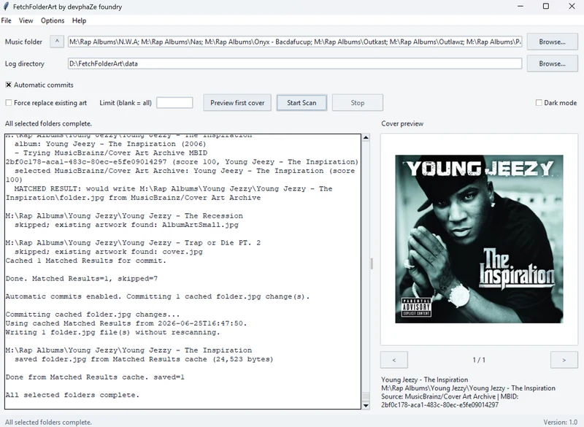Click Preview first cover button
The width and height of the screenshot is (584, 427).
coord(237,103)
